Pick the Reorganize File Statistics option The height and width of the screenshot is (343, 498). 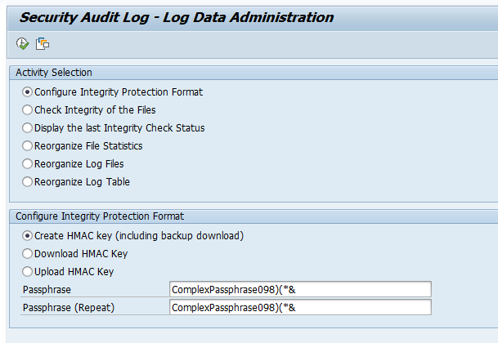coord(28,146)
